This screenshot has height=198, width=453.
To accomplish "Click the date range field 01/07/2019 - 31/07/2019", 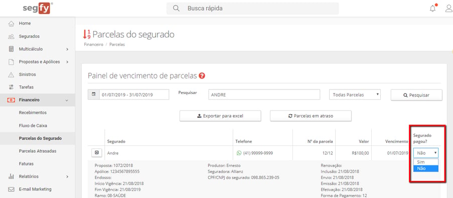I will coord(134,94).
